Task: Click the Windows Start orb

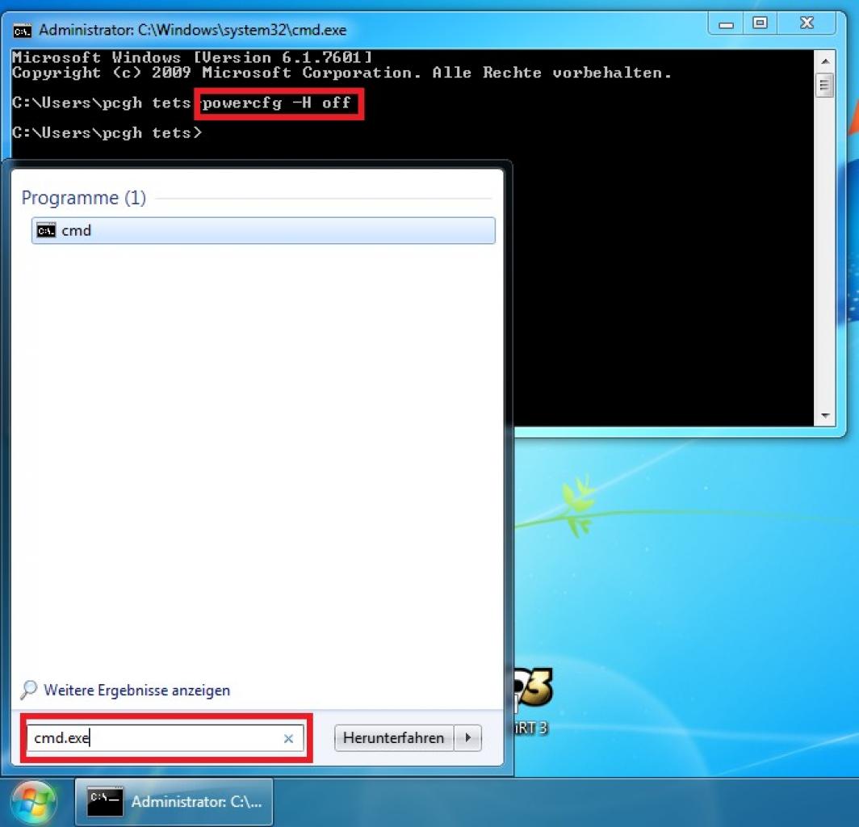Action: point(34,802)
